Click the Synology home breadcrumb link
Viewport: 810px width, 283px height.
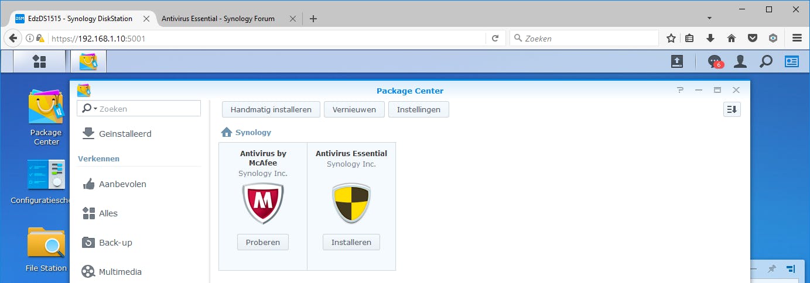[x=253, y=133]
